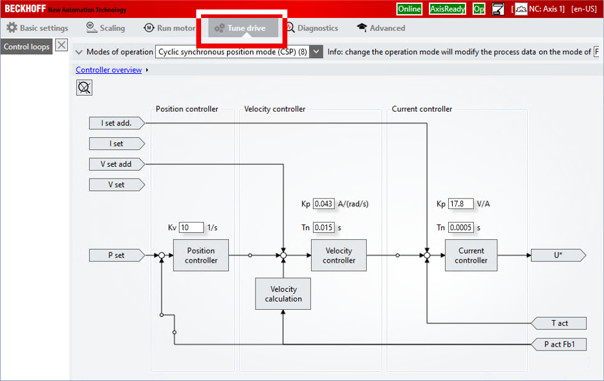Click the Advanced graduation cap icon
The image size is (604, 381).
coord(361,28)
